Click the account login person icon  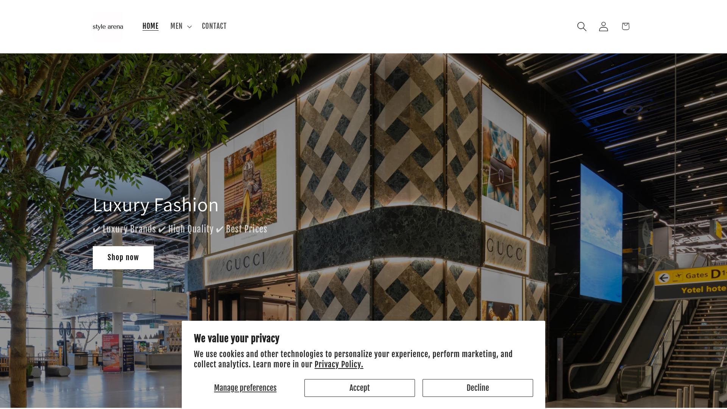pyautogui.click(x=604, y=27)
